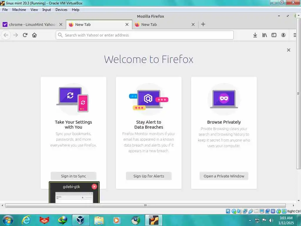Viewport: 301px width, 226px height.
Task: Click the VirtualBox audio status icon
Action: [239, 211]
